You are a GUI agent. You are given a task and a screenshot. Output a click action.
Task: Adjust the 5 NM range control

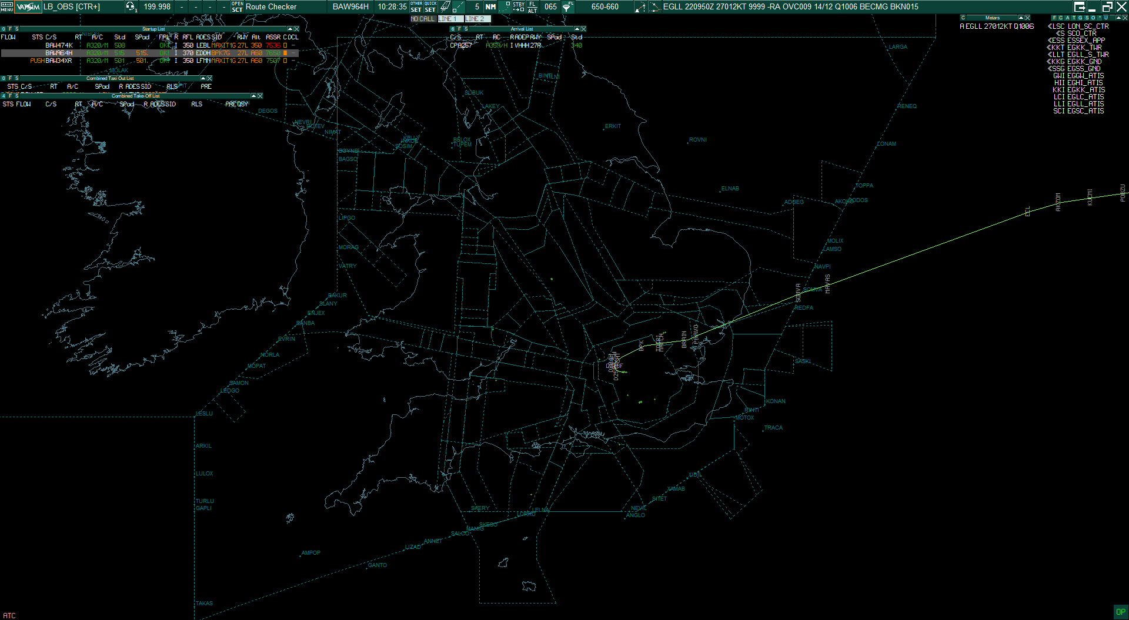point(477,7)
